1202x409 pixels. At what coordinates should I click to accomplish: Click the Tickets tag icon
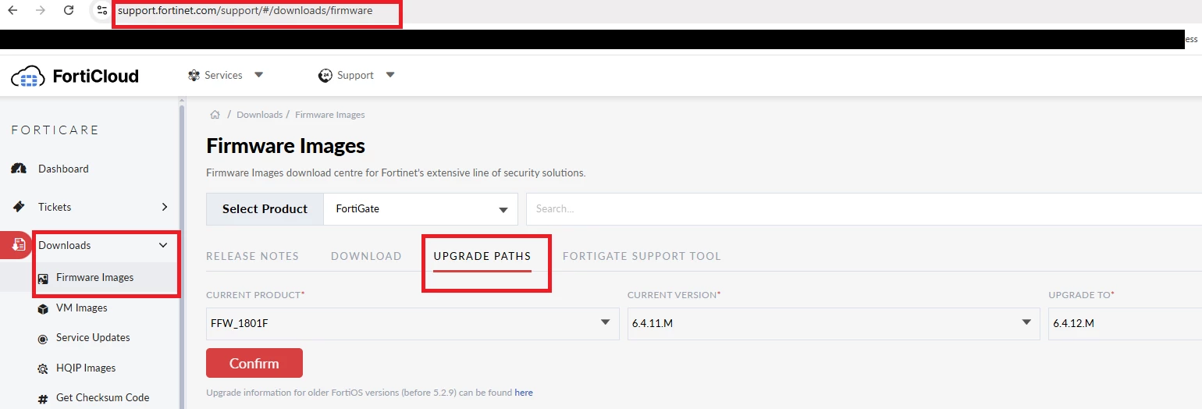(x=20, y=207)
